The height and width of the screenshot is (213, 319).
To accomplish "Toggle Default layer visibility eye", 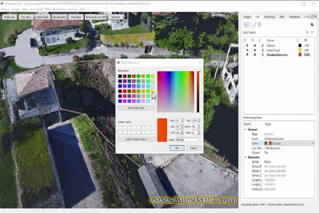I will [x=255, y=45].
